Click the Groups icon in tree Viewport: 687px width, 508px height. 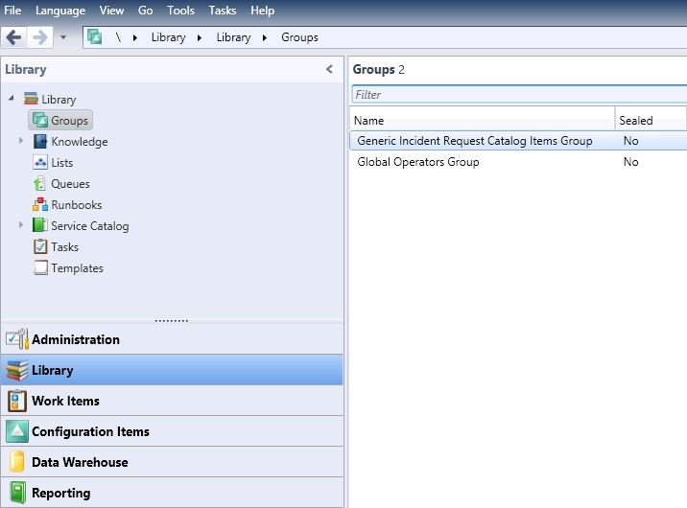click(x=40, y=121)
